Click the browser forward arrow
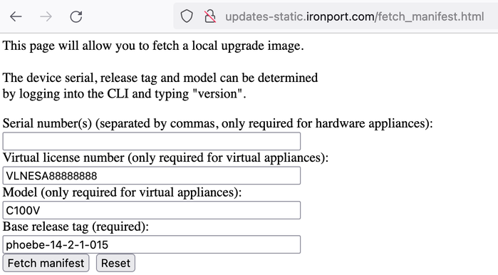The image size is (498, 275). tap(46, 16)
